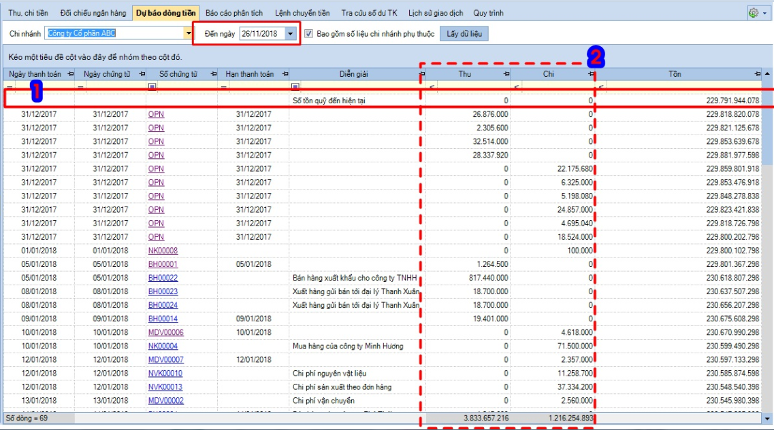Open filter operator for Diễn giải
774x430 pixels.
295,87
